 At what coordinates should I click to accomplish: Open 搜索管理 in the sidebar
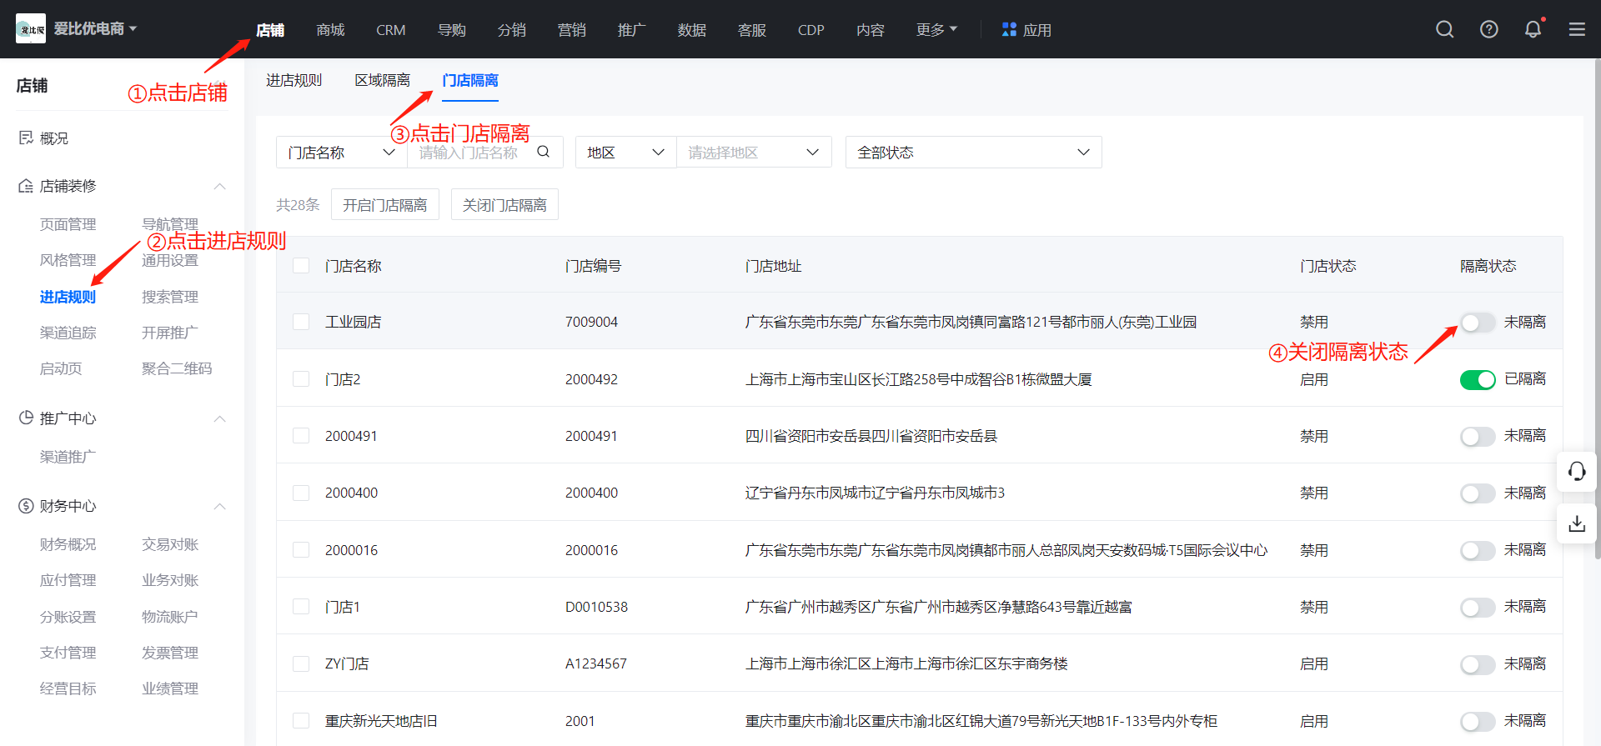pyautogui.click(x=170, y=297)
